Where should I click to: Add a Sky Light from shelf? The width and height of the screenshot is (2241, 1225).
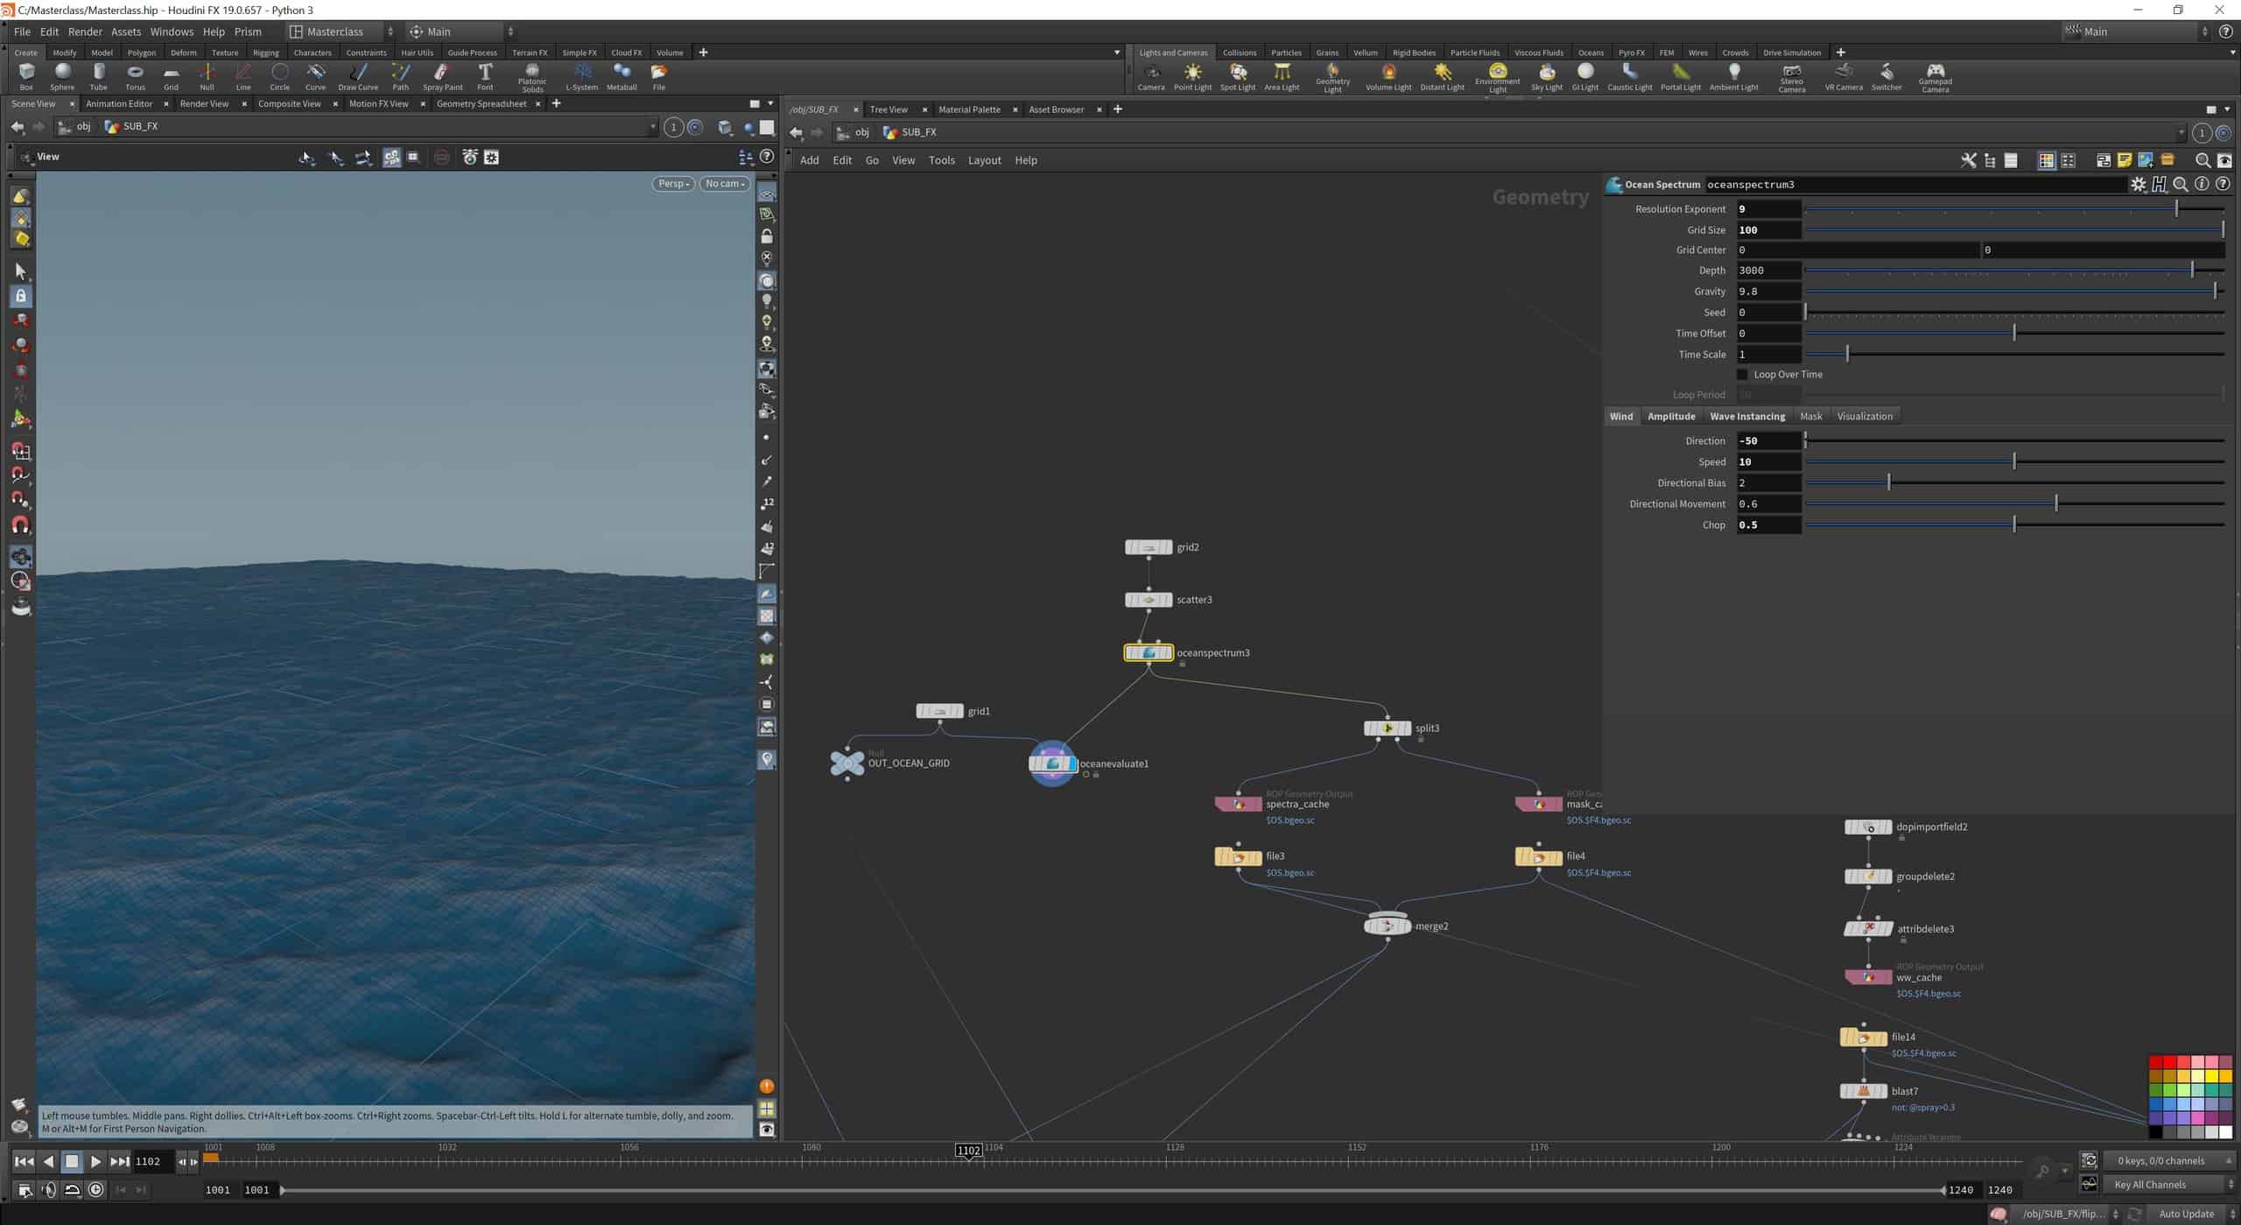1546,76
